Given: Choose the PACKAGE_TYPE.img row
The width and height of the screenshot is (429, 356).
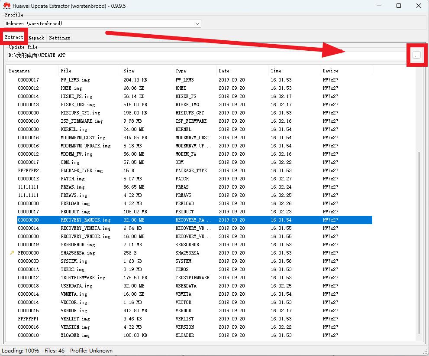Looking at the screenshot, I should (x=194, y=170).
